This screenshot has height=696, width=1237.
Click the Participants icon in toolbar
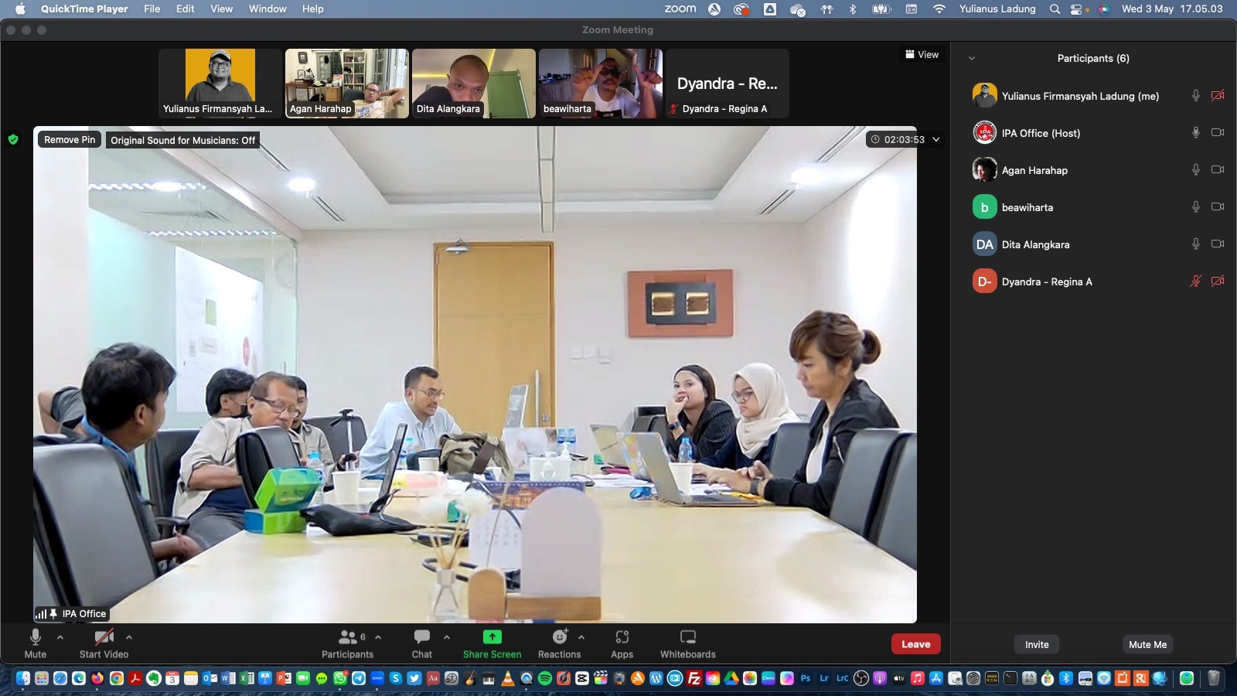pyautogui.click(x=348, y=637)
